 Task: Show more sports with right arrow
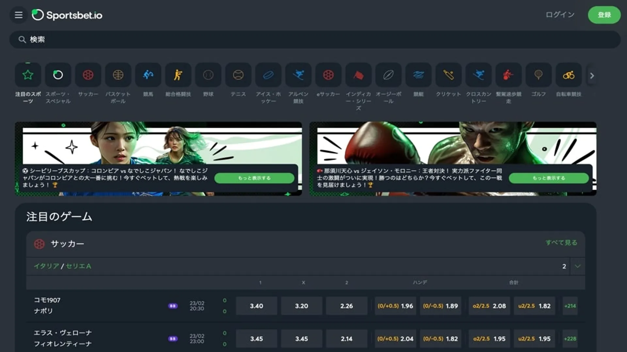[x=592, y=76]
